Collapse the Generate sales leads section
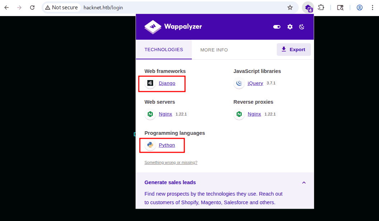 point(304,183)
